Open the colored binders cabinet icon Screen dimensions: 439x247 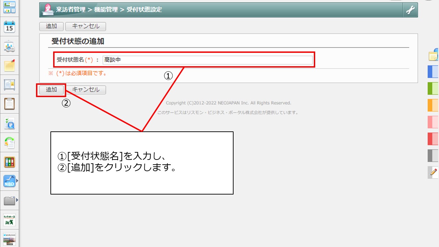point(9,162)
